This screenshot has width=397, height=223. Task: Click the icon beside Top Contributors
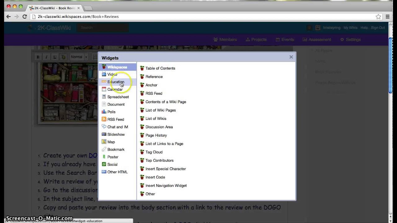click(x=142, y=160)
